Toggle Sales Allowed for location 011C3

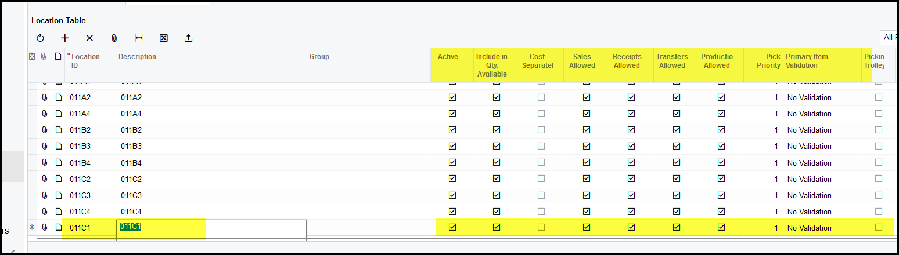coord(587,195)
